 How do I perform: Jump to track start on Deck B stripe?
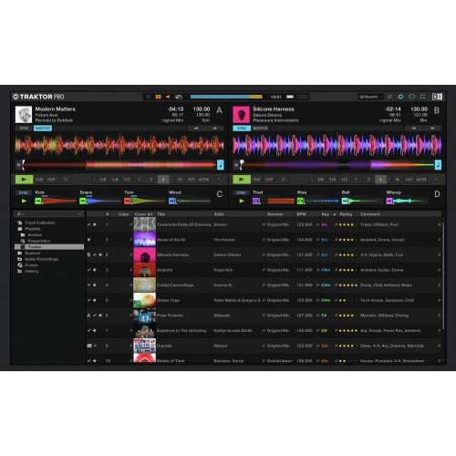click(x=236, y=165)
